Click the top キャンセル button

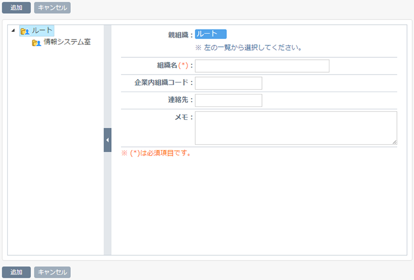pos(52,8)
